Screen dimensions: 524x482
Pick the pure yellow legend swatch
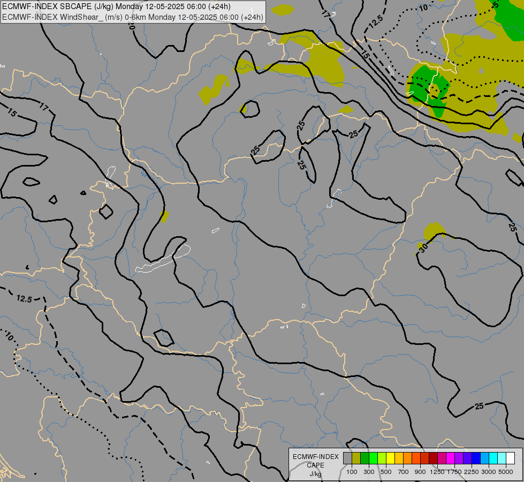coord(390,458)
